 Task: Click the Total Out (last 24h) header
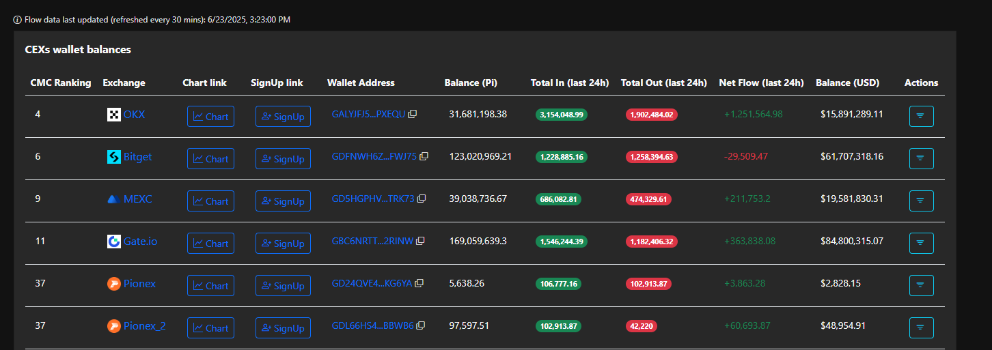[x=663, y=83]
